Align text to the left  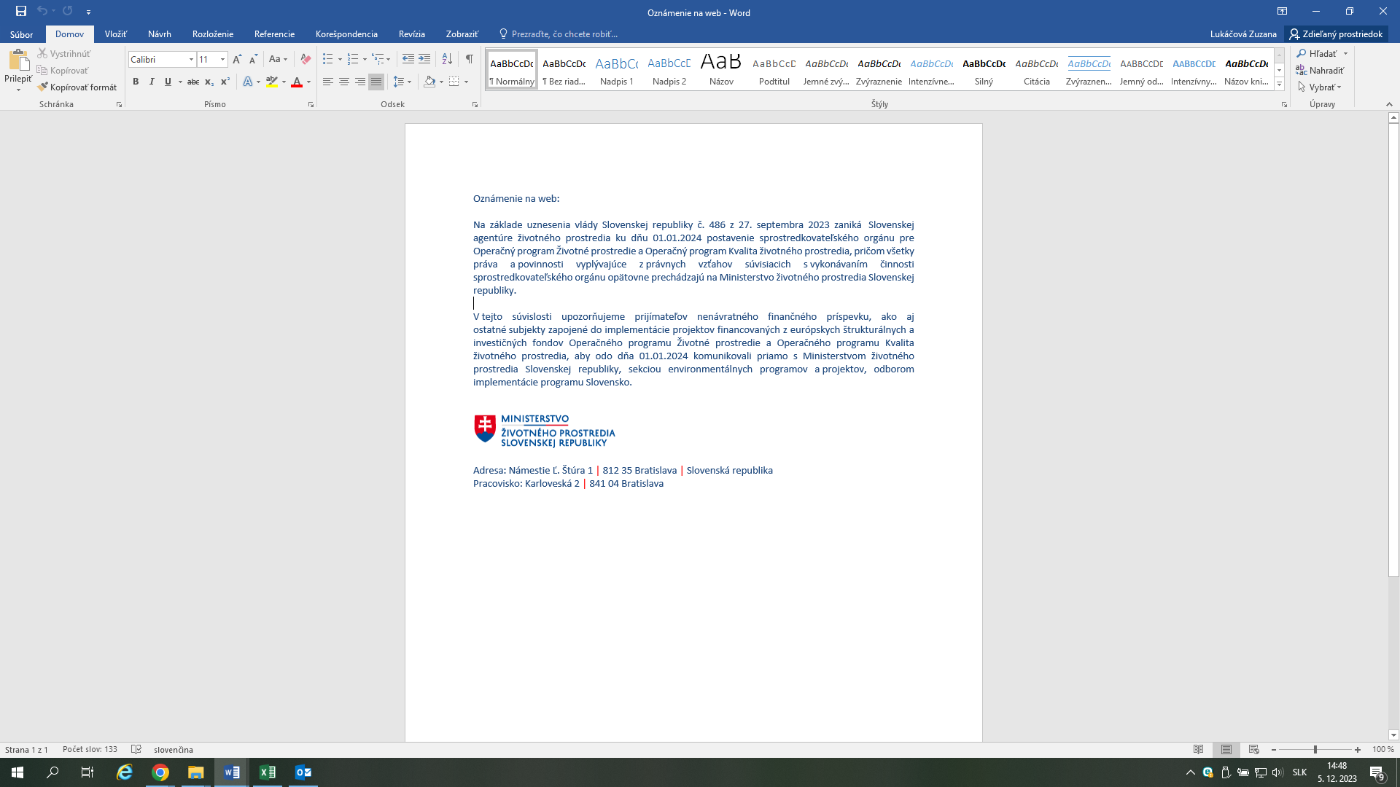(328, 82)
